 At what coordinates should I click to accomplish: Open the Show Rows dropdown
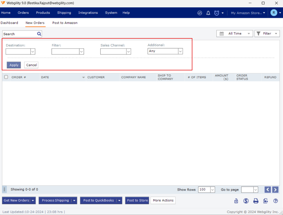207,190
